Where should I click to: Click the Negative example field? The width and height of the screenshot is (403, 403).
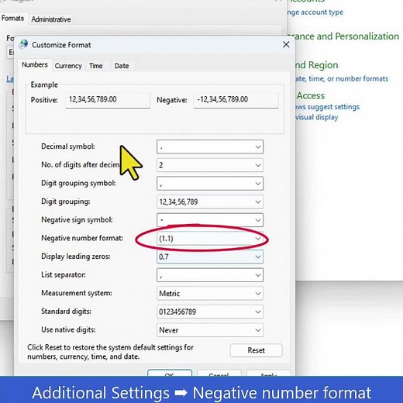[x=236, y=100]
